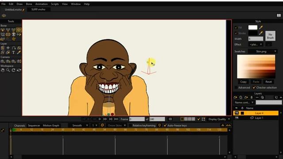The height and width of the screenshot is (159, 283).
Task: Click the New Layer icon
Action: click(235, 97)
